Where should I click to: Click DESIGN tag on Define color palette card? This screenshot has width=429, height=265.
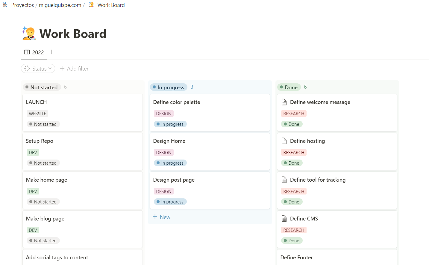[164, 114]
